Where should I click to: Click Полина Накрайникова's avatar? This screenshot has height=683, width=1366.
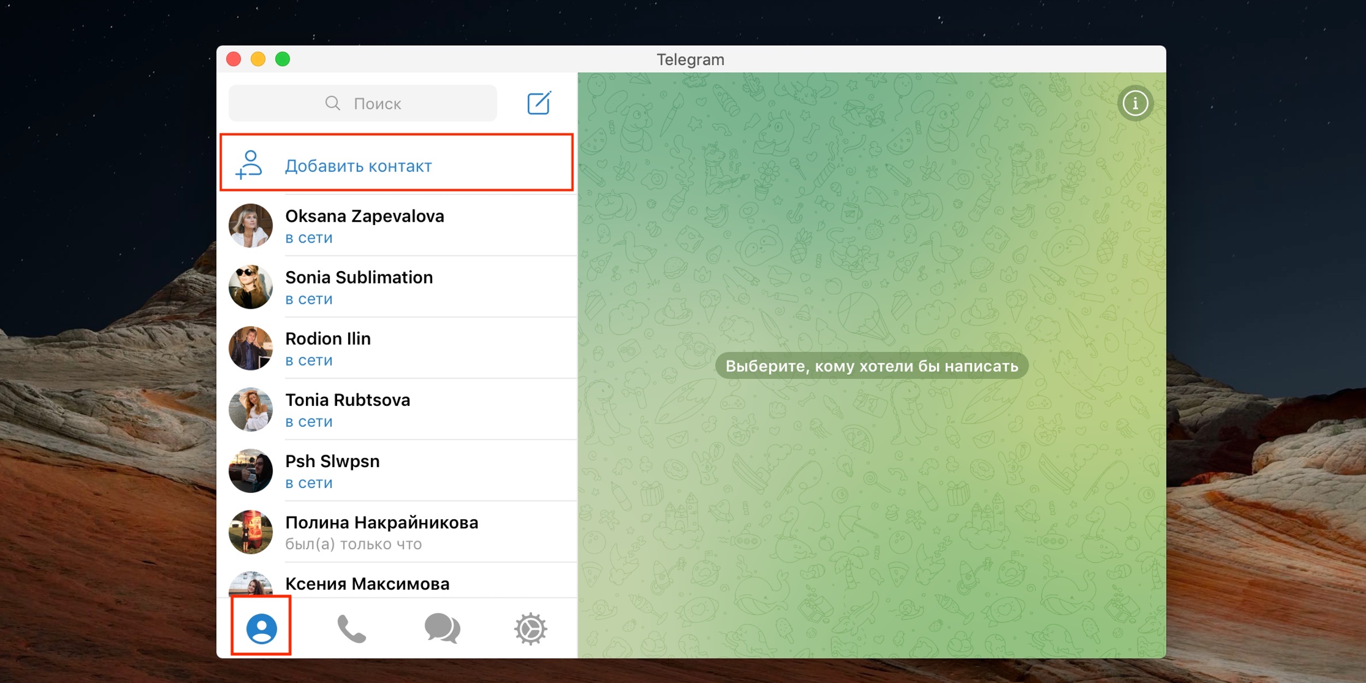point(251,532)
